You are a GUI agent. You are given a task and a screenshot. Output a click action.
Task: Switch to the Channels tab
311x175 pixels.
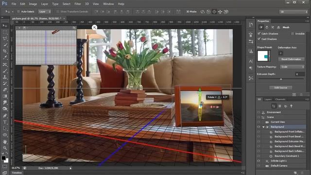[x=280, y=99]
